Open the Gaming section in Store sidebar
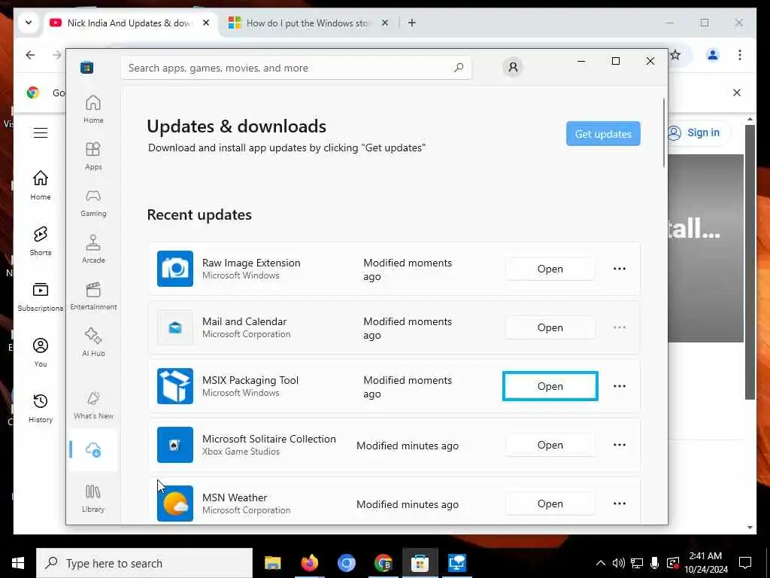Viewport: 770px width, 578px height. click(x=93, y=202)
